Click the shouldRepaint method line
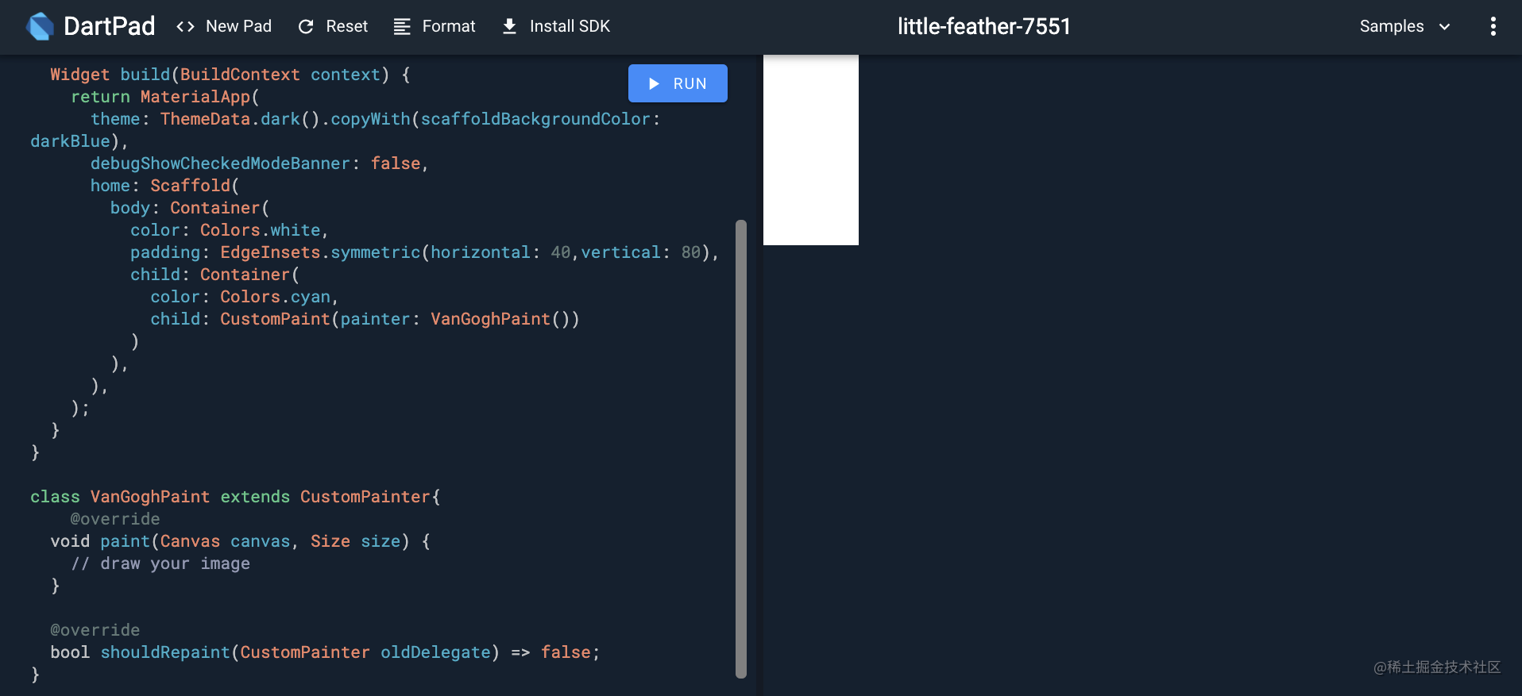1522x696 pixels. (325, 652)
